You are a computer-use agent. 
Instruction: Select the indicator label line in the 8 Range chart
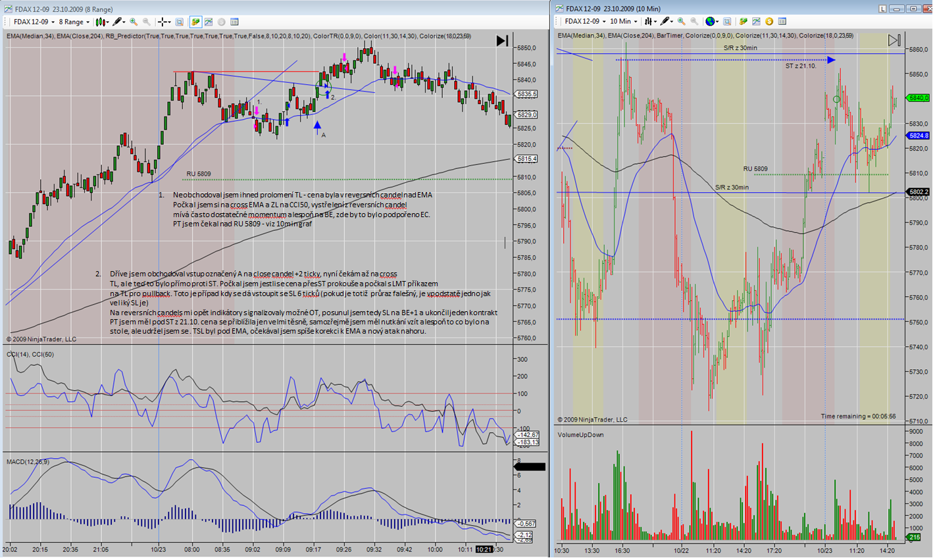pyautogui.click(x=239, y=36)
